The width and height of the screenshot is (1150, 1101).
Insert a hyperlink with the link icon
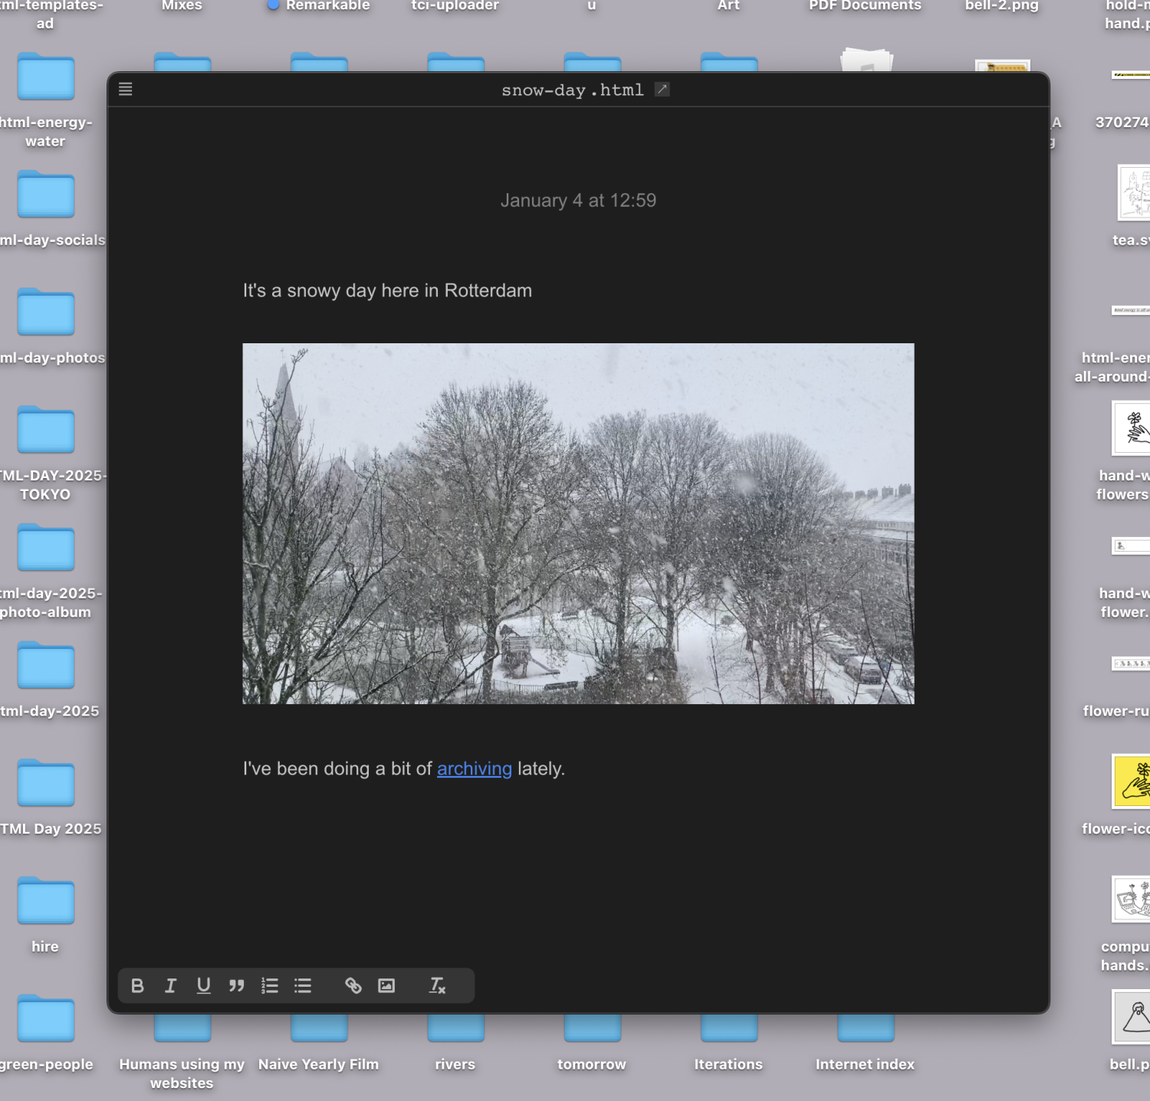[x=353, y=985]
